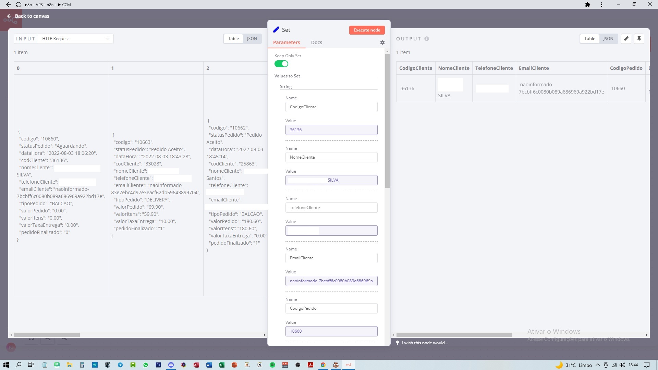This screenshot has height=370, width=658.
Task: Open the HTTP Request input dropdown
Action: (x=75, y=39)
